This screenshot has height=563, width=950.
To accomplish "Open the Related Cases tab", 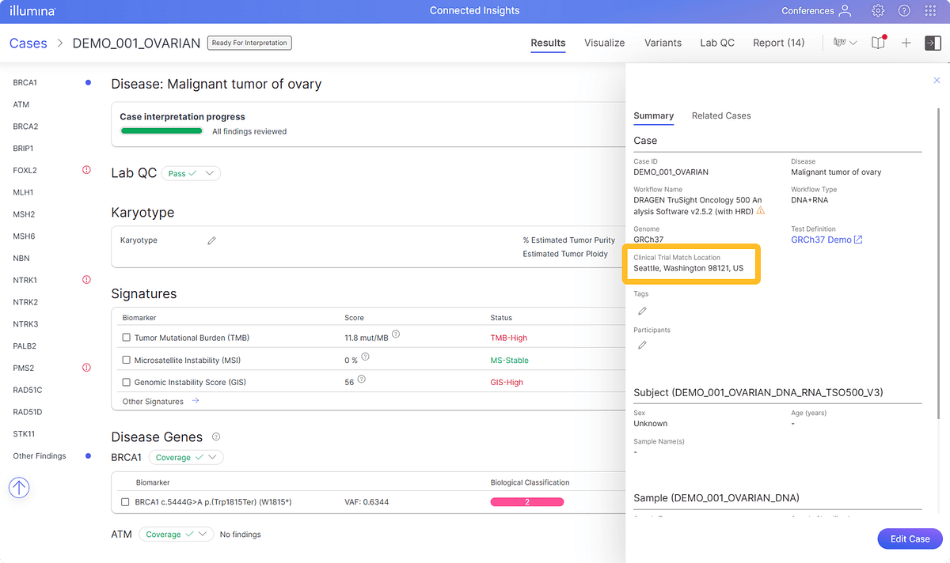I will (x=720, y=115).
